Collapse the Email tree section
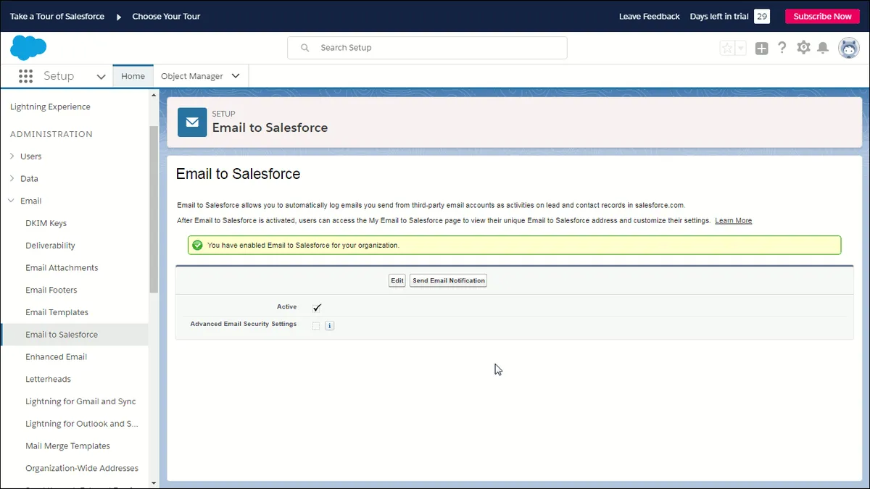 pyautogui.click(x=12, y=201)
